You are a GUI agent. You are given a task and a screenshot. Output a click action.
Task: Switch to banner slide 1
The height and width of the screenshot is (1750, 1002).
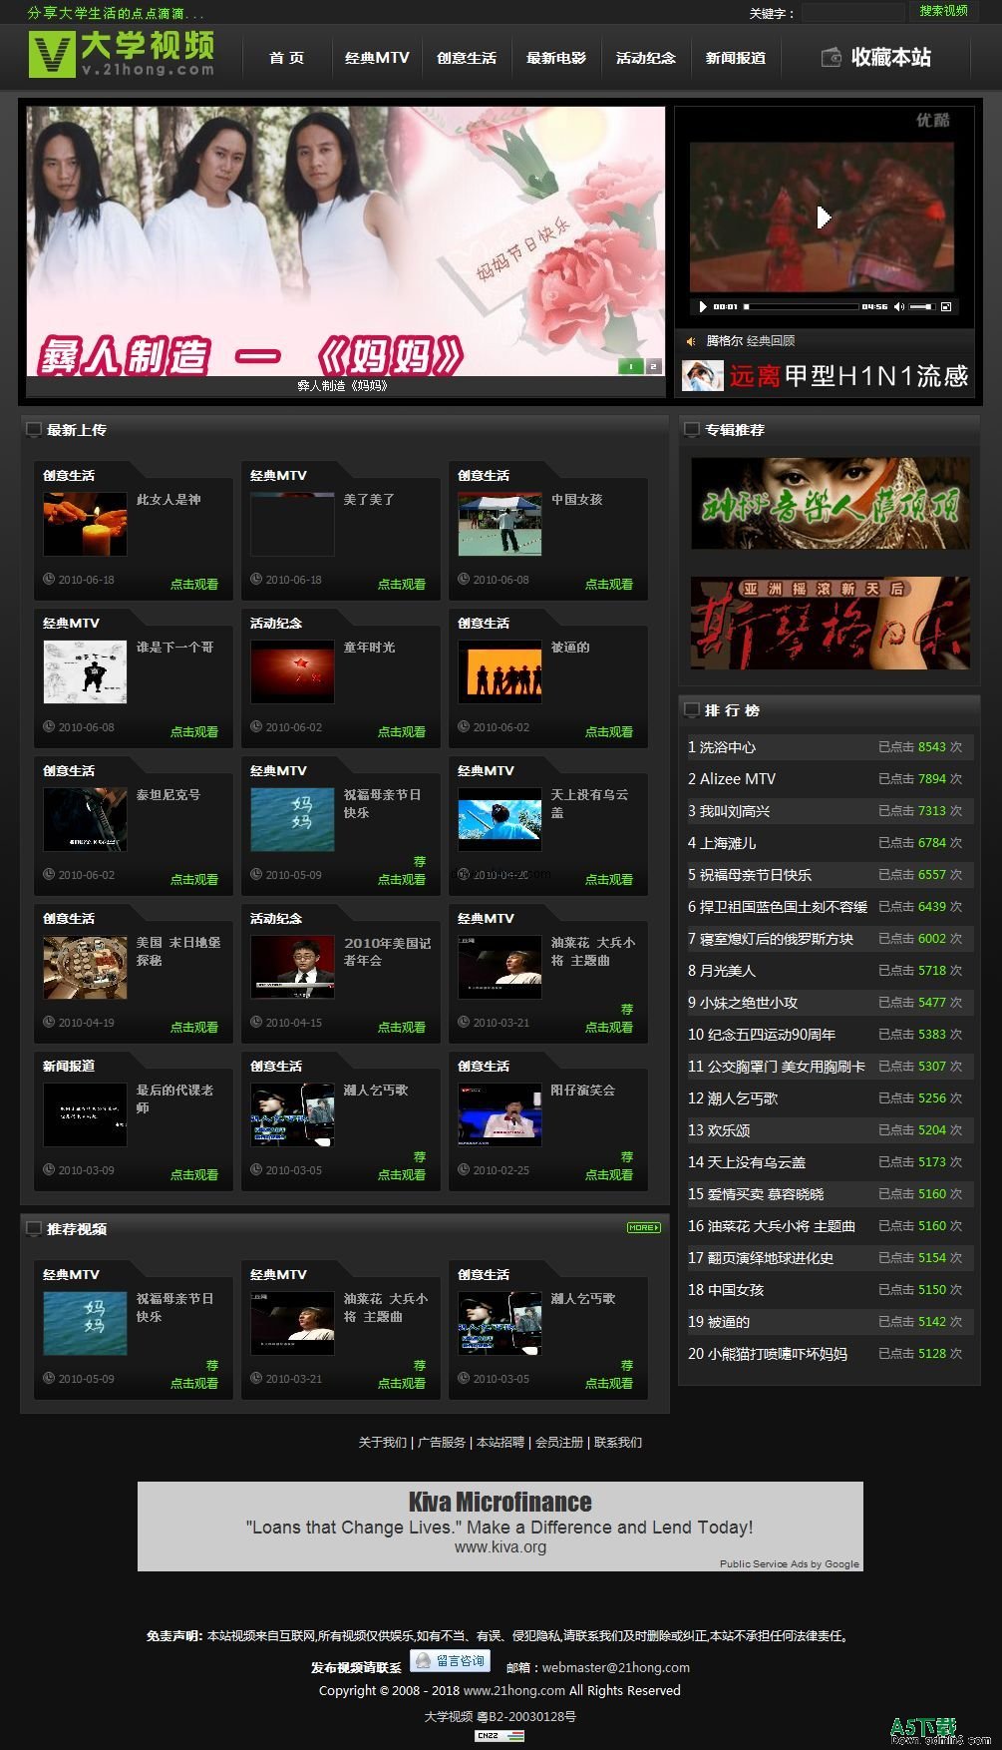click(631, 367)
